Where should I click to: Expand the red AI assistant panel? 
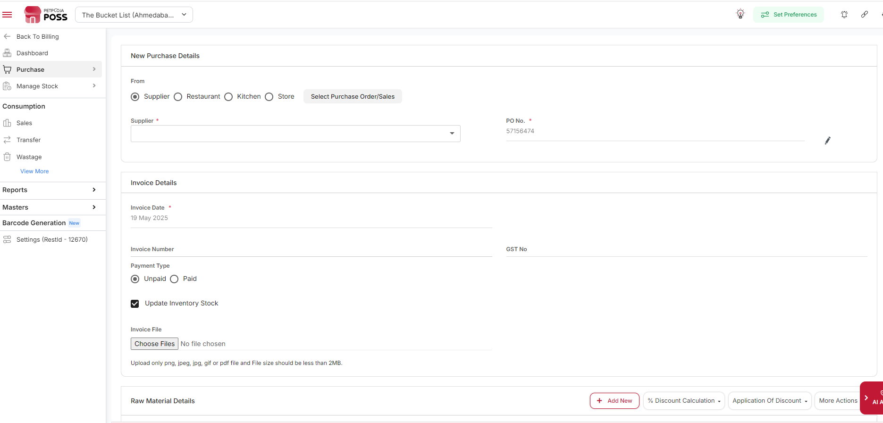tap(871, 398)
